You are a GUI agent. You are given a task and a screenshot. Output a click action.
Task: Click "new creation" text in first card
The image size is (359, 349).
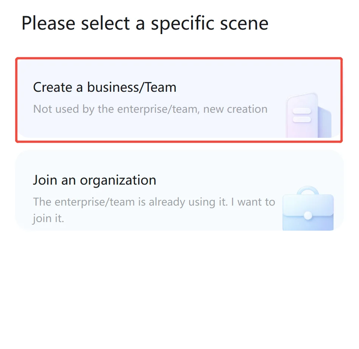[235, 109]
